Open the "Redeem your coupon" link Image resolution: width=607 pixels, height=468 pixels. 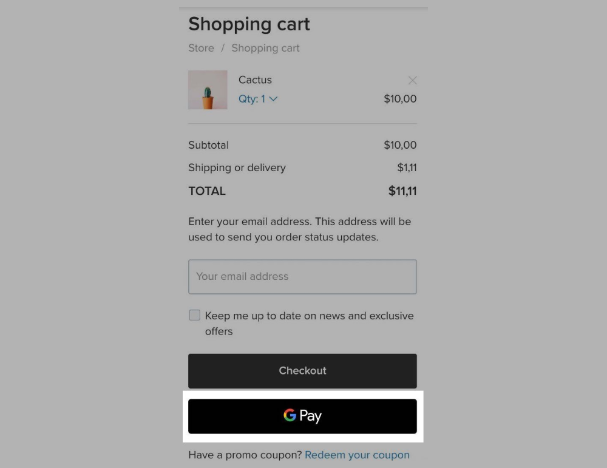click(357, 455)
